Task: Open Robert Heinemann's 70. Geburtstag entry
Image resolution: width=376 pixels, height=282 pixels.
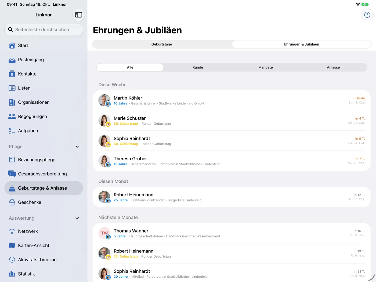Action: pos(232,253)
